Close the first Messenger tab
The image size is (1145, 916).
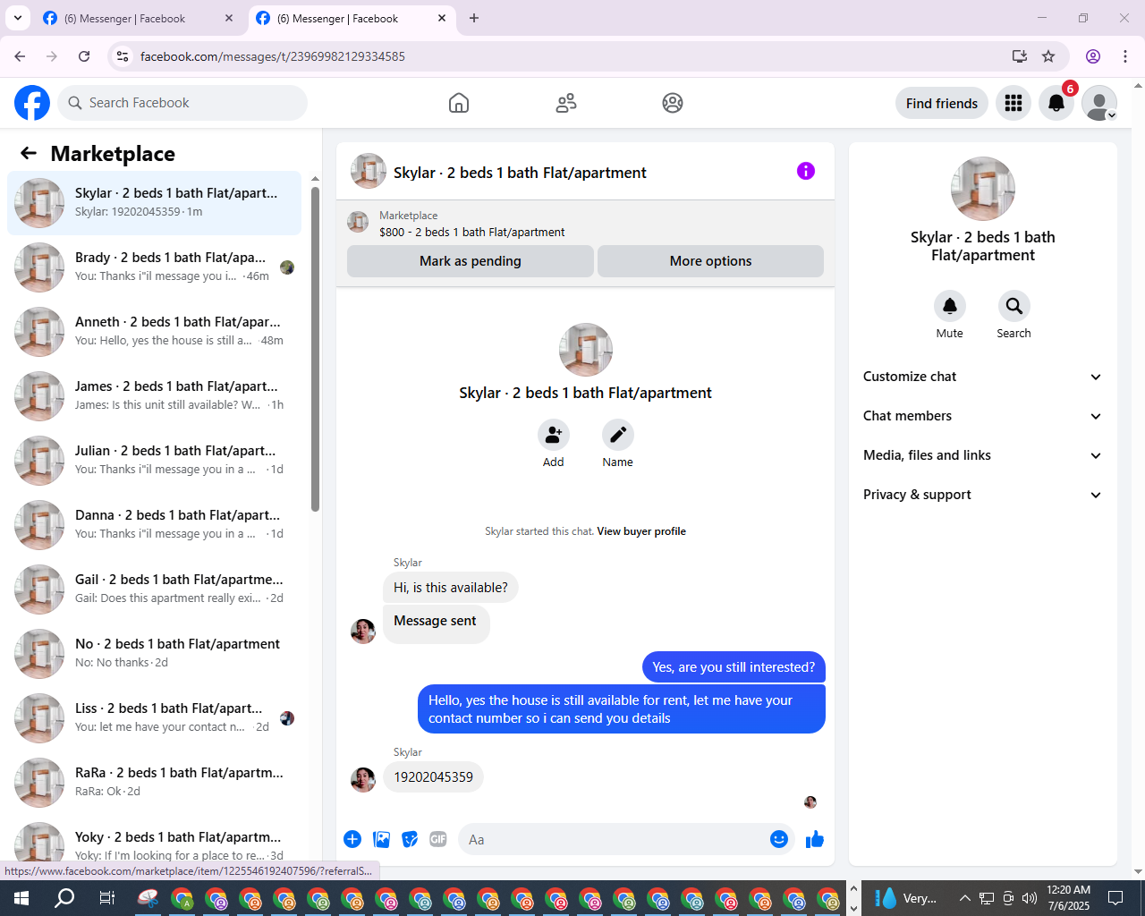pyautogui.click(x=229, y=18)
